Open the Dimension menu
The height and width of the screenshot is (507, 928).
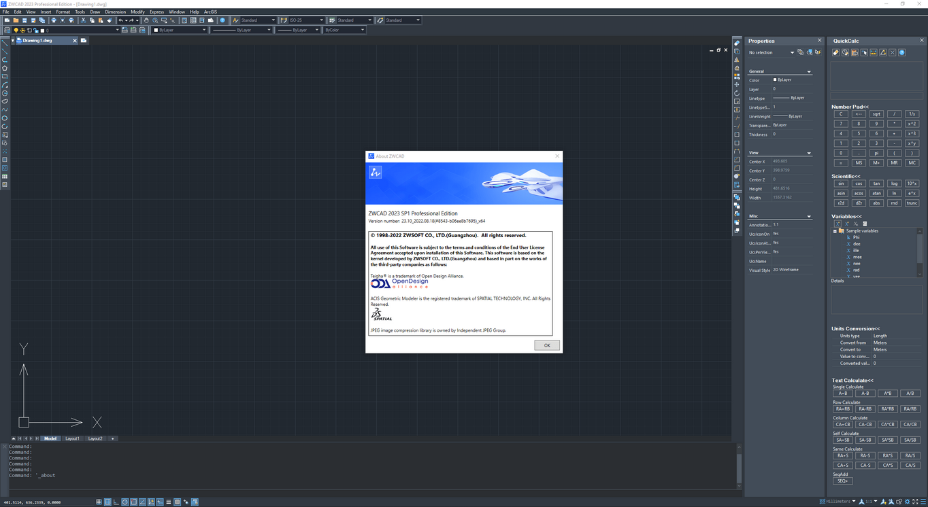point(115,12)
